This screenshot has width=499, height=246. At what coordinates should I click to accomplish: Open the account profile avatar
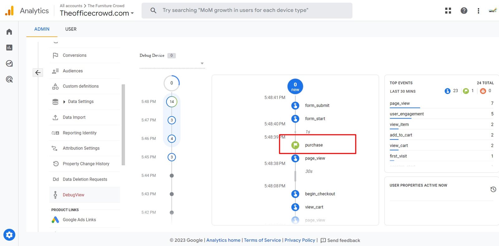point(493,11)
